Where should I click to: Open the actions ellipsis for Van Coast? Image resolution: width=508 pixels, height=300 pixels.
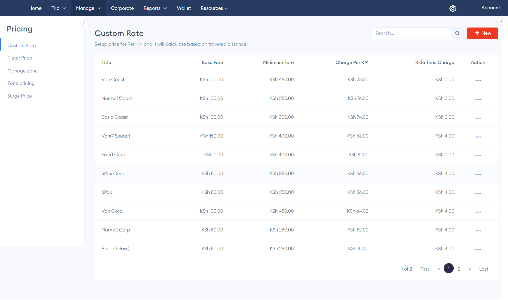pos(478,80)
